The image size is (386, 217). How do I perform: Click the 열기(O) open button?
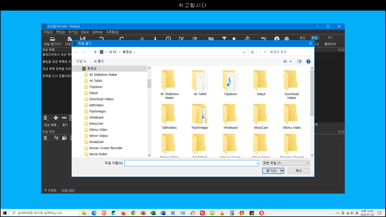(271, 171)
